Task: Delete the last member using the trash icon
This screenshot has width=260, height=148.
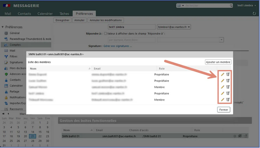Action: (x=228, y=99)
